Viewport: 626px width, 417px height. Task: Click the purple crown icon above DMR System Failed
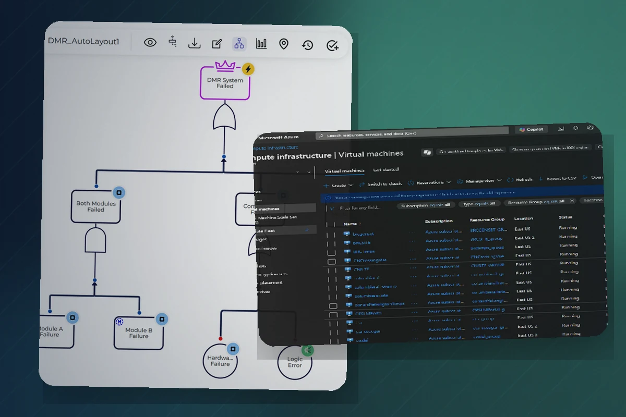click(x=225, y=67)
